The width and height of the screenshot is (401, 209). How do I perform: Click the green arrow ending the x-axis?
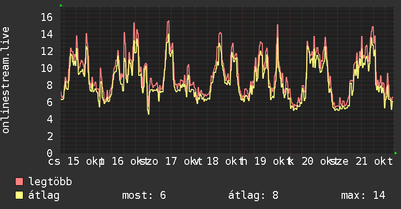(396, 153)
